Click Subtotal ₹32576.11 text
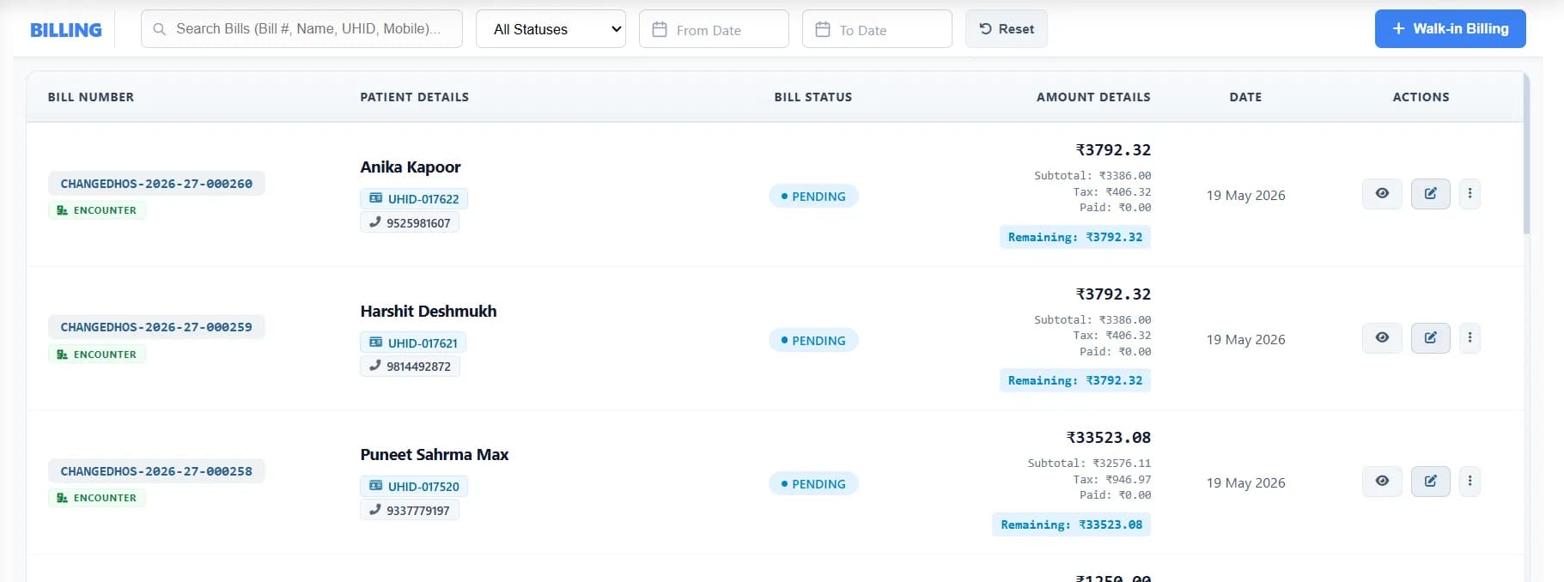 pyautogui.click(x=1089, y=464)
